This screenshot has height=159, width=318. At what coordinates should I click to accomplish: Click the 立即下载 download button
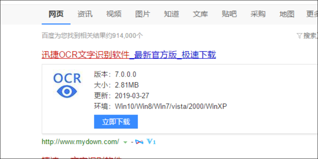[116, 121]
